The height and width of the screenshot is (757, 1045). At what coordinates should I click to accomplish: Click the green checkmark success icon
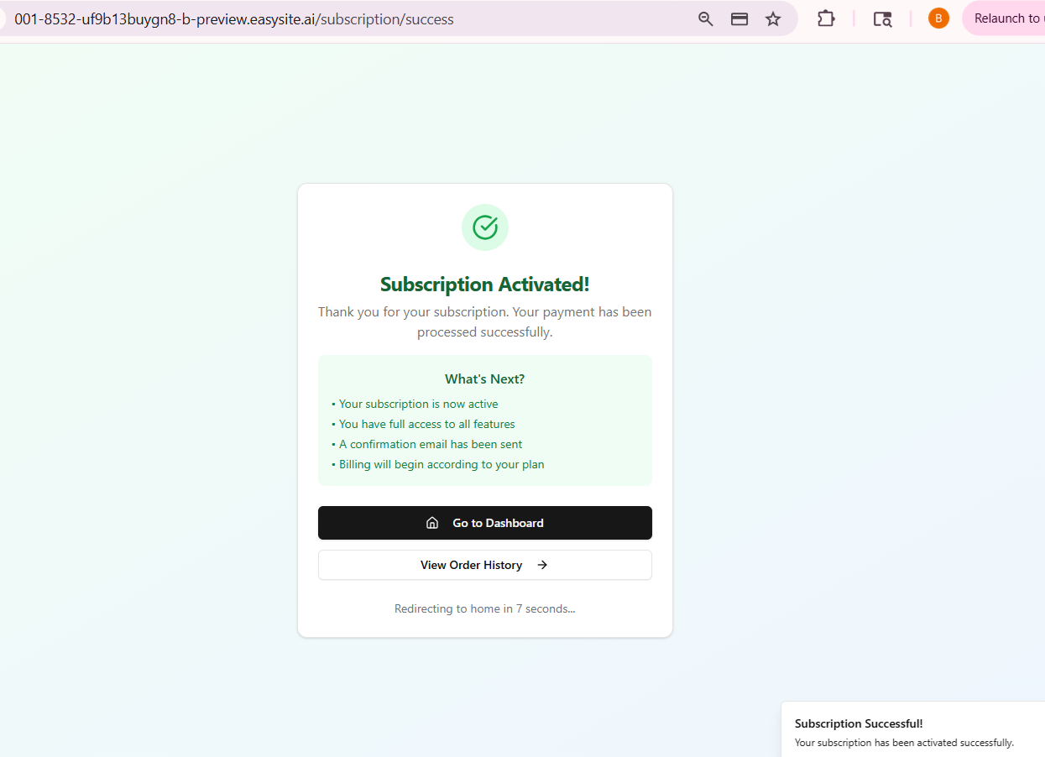485,227
